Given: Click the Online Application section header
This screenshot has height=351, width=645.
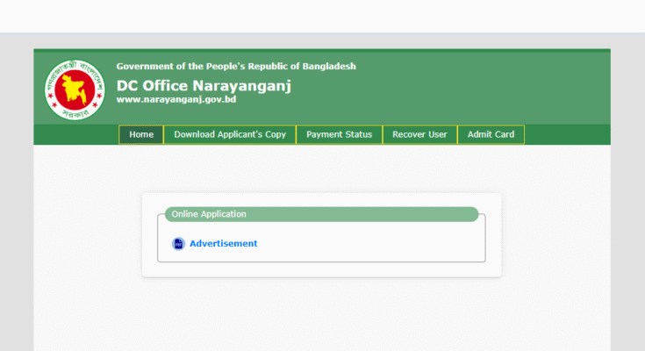Looking at the screenshot, I should (209, 214).
